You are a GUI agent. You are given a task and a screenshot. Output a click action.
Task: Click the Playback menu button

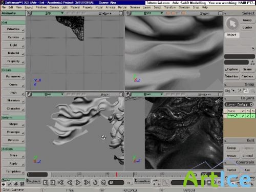click(33, 181)
